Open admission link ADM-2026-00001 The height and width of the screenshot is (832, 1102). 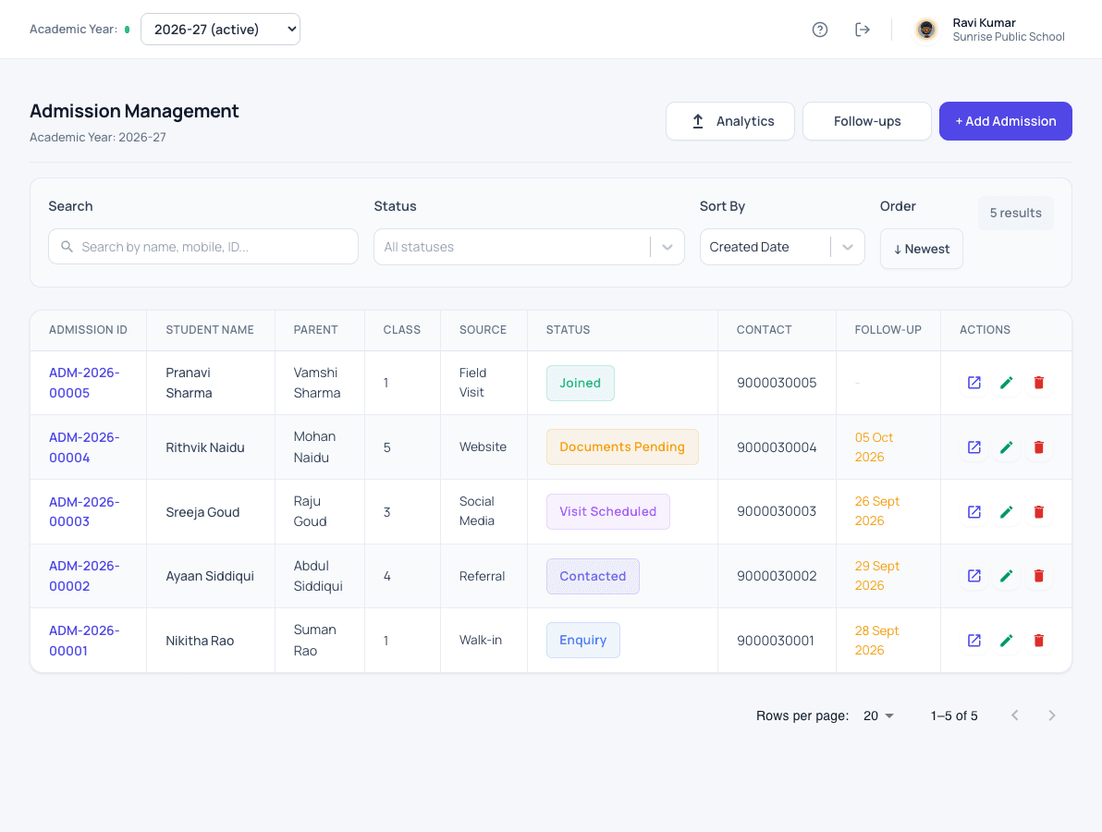tap(84, 641)
